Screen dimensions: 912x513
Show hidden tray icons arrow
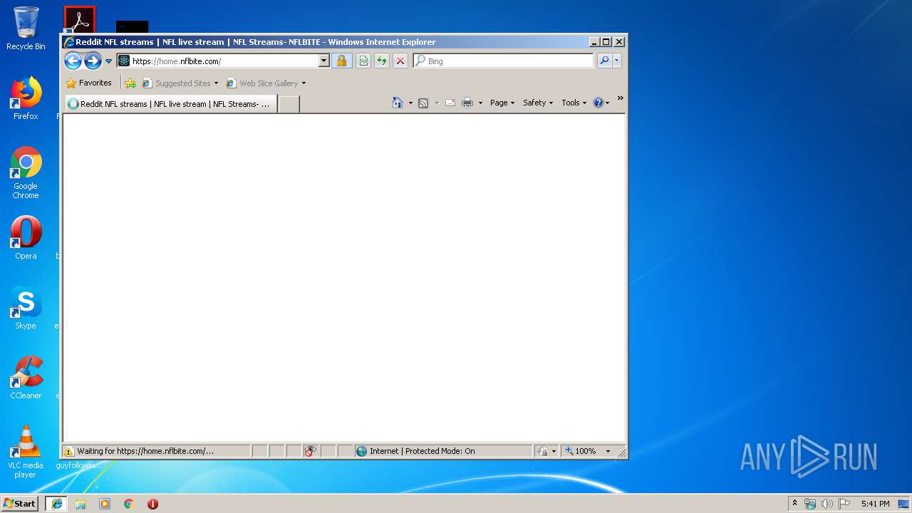[x=794, y=504]
